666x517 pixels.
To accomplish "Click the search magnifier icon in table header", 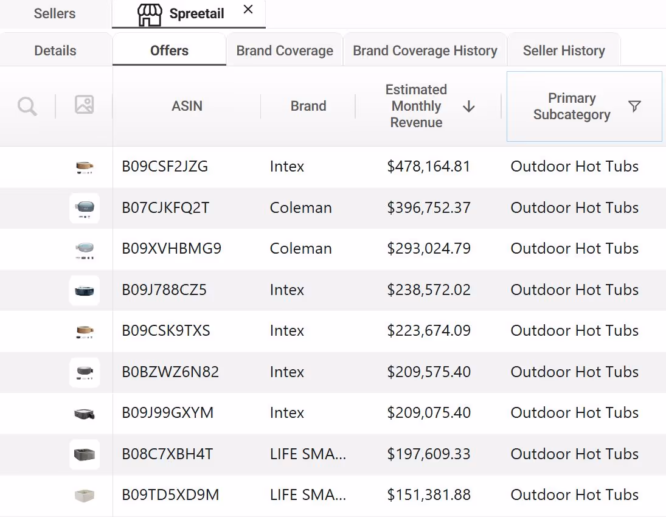I will 27,106.
